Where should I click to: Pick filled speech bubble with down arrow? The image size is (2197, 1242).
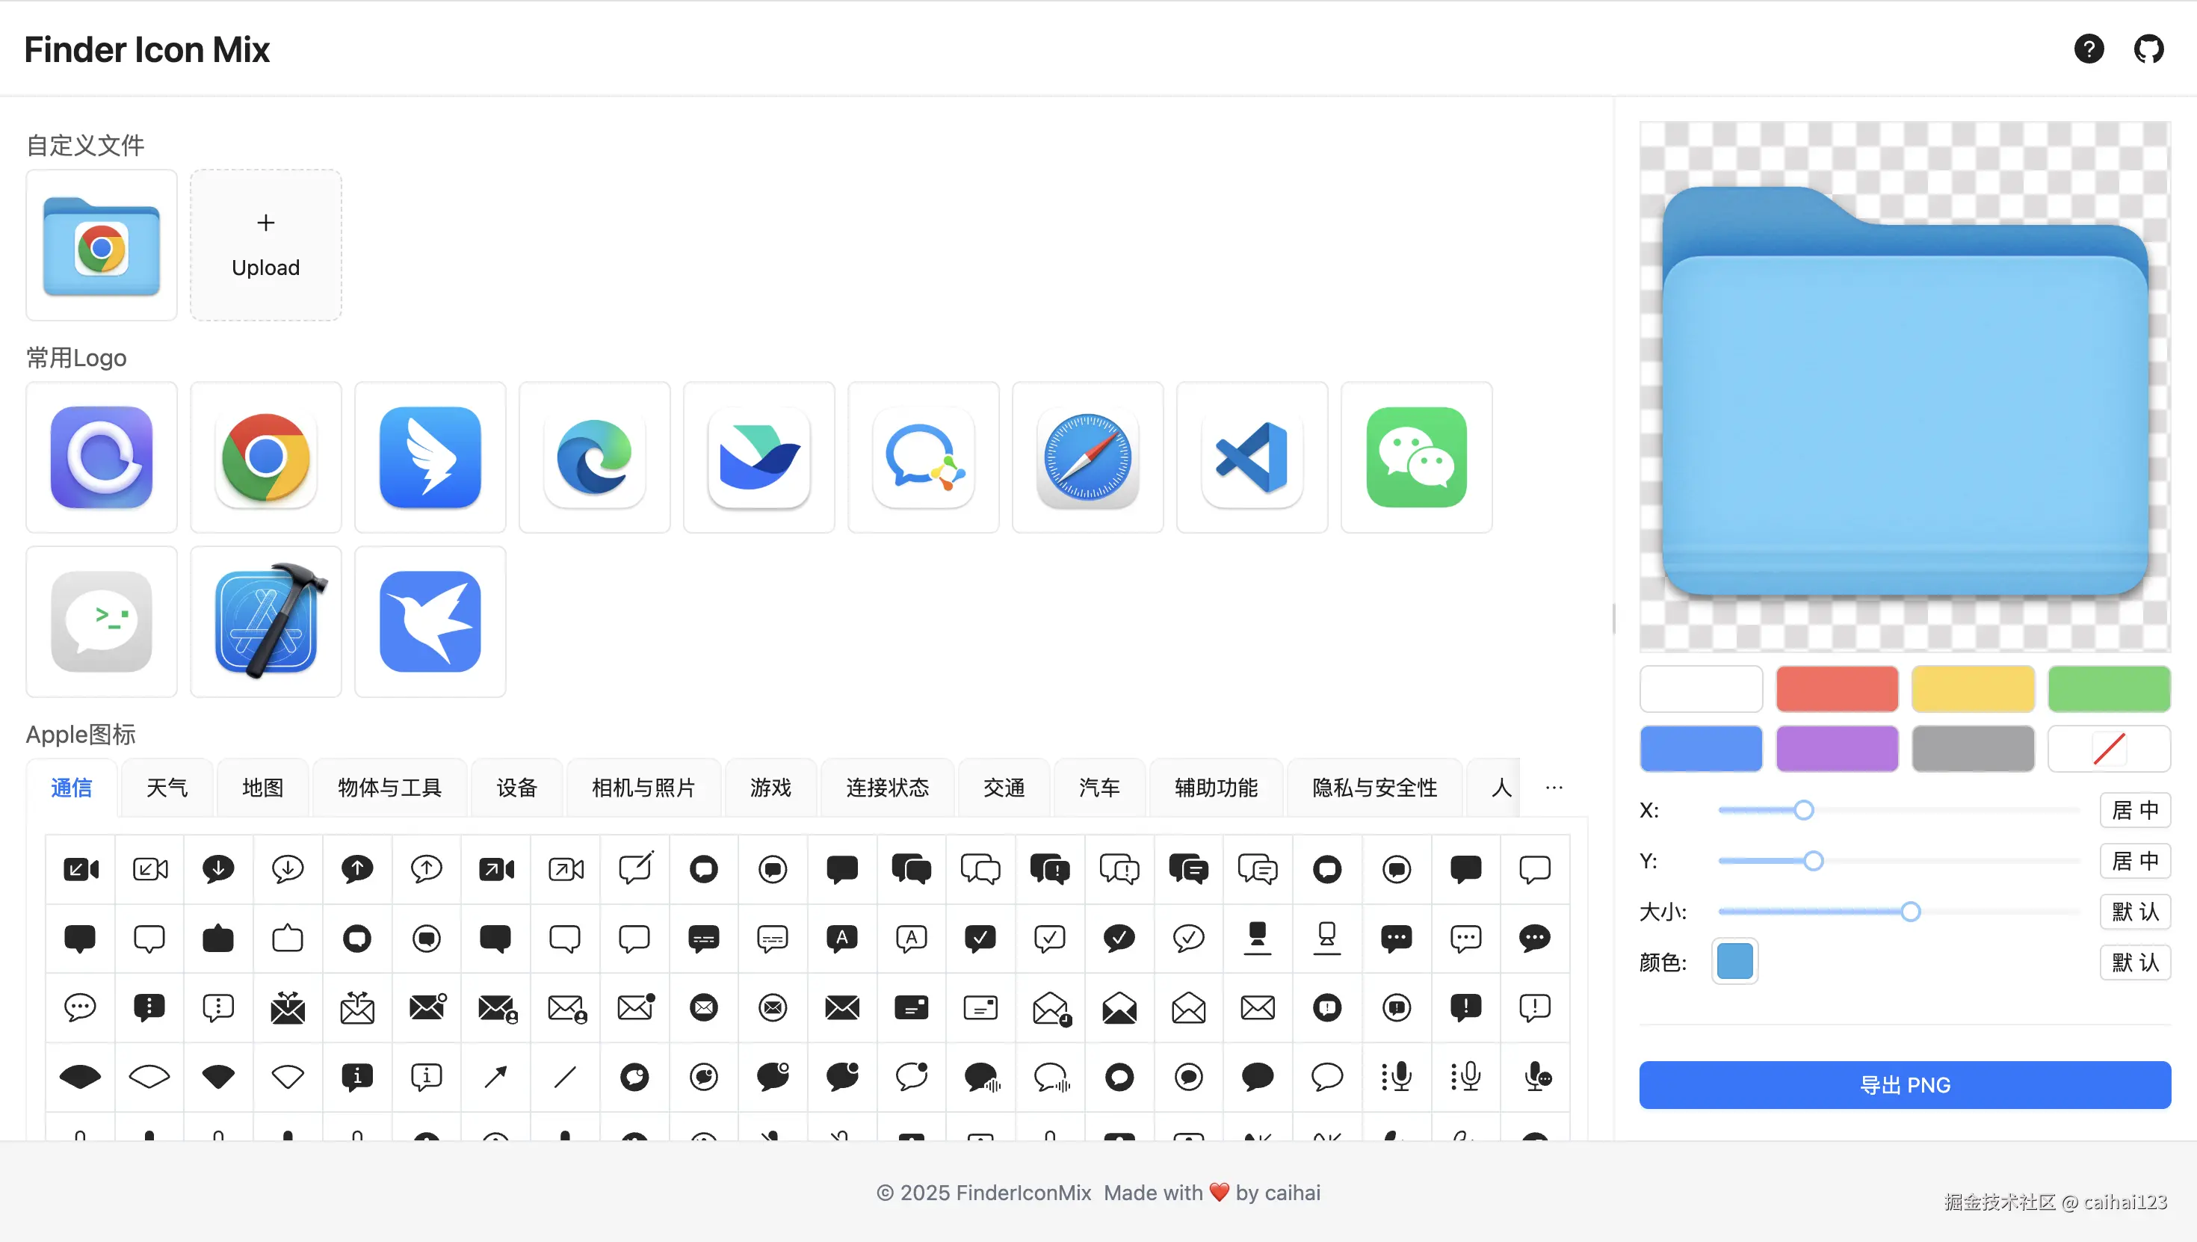click(x=218, y=869)
